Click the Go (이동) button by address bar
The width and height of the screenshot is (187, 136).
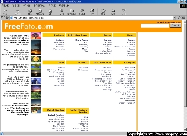181,18
